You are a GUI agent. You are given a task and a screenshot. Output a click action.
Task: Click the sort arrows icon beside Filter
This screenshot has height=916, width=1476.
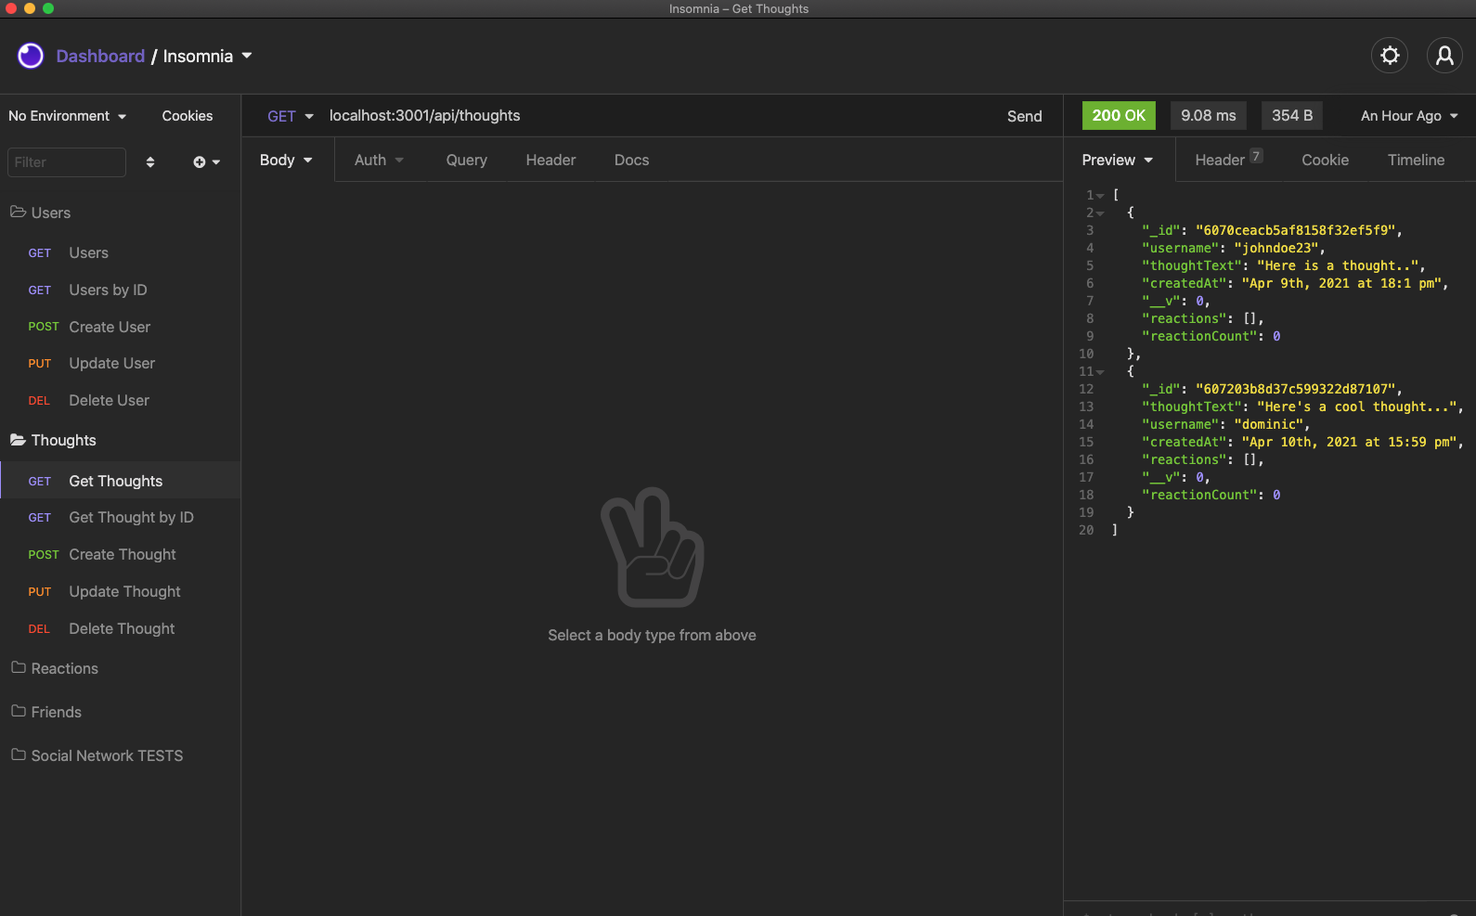(150, 162)
